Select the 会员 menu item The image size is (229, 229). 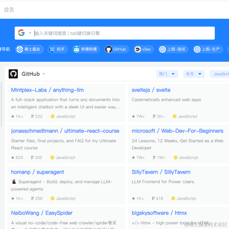click(9, 9)
